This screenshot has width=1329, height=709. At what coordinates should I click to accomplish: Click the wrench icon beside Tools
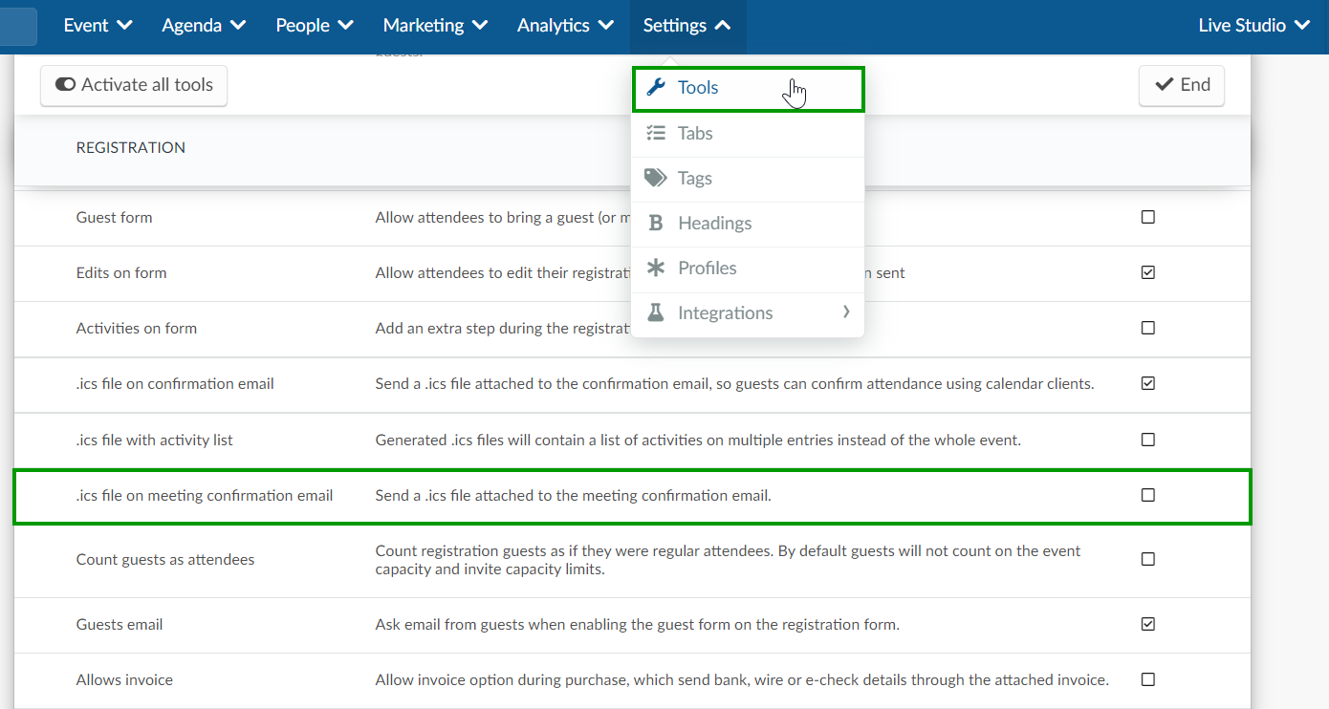pos(656,88)
